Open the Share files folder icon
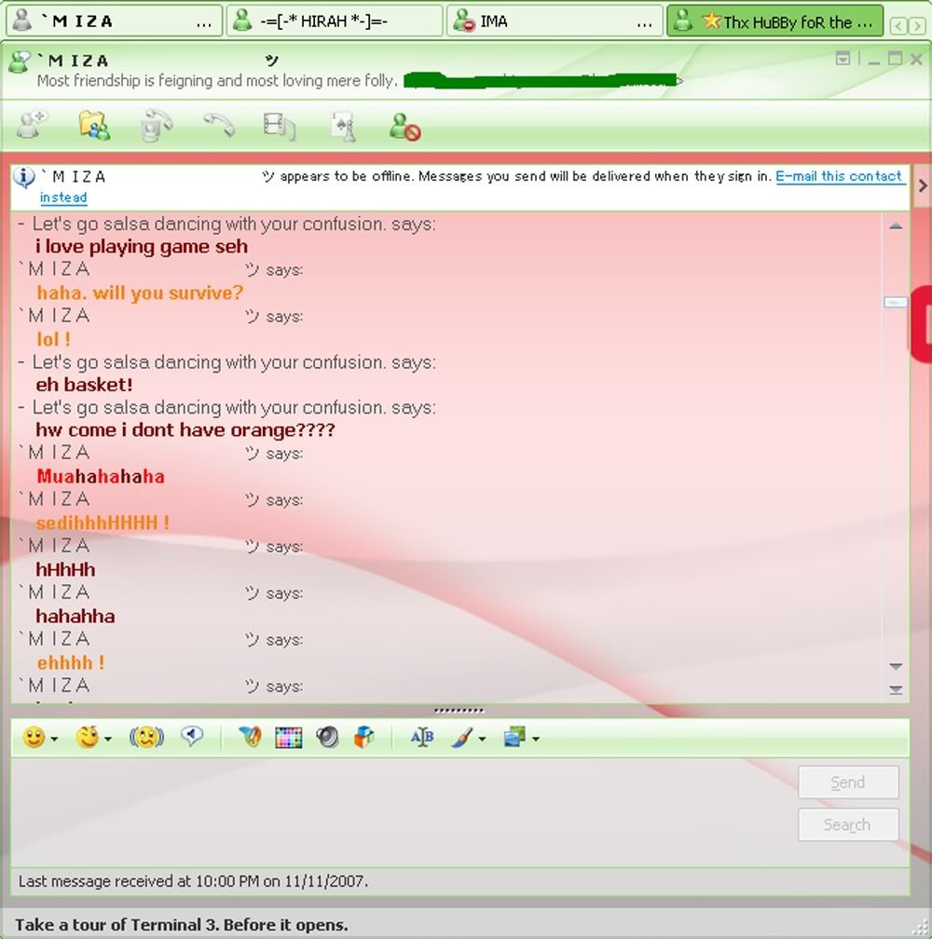The width and height of the screenshot is (932, 939). (94, 126)
